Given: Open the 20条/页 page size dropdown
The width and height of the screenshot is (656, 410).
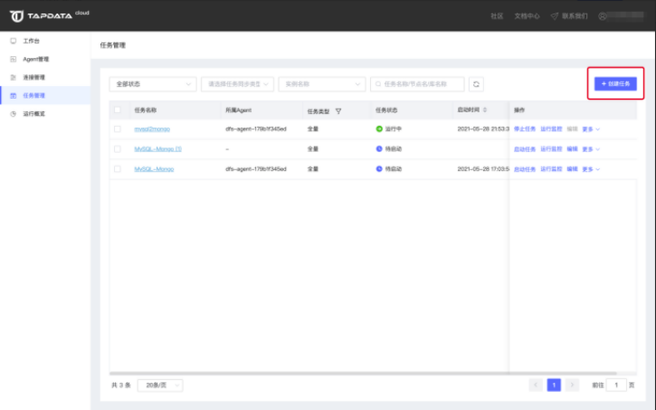Looking at the screenshot, I should pyautogui.click(x=160, y=385).
